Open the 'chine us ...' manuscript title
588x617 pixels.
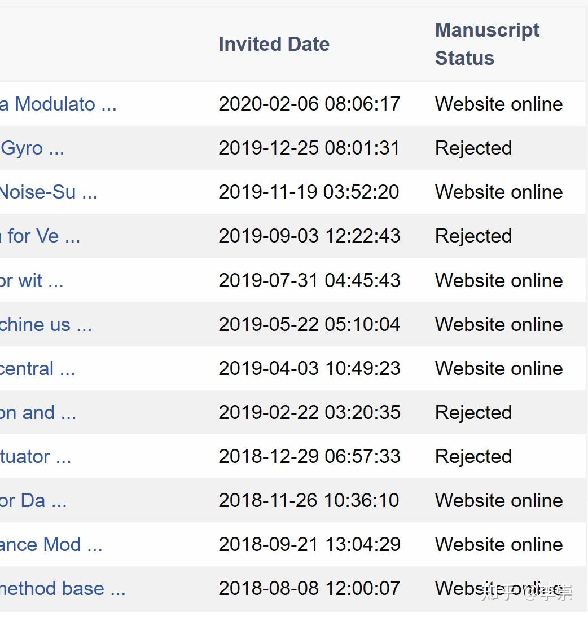(x=45, y=324)
